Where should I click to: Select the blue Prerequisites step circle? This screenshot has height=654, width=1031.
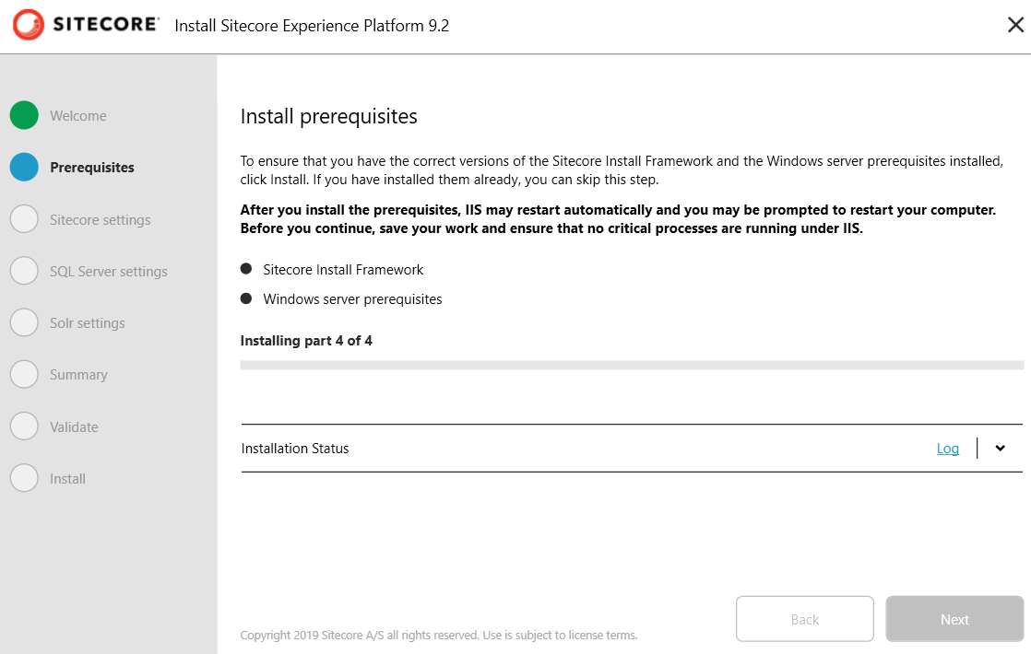[x=24, y=168]
